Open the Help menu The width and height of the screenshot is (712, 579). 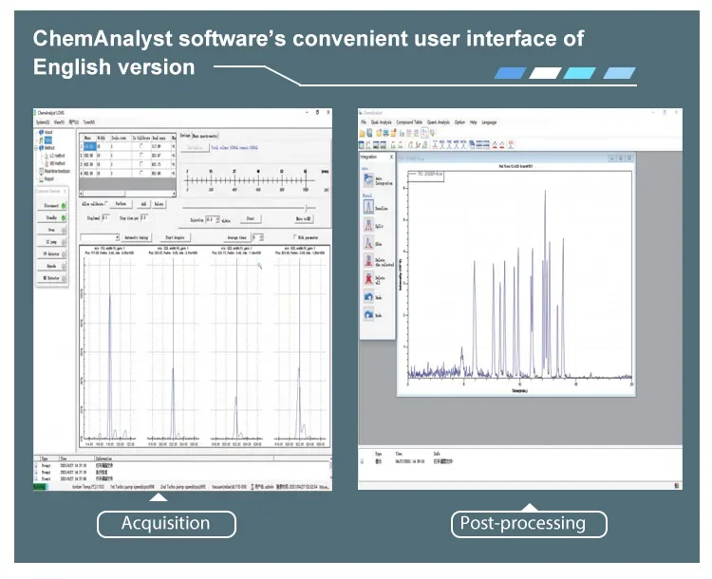point(473,122)
